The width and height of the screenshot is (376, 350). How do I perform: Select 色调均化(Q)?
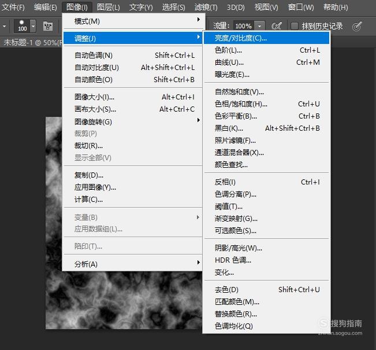click(266, 326)
